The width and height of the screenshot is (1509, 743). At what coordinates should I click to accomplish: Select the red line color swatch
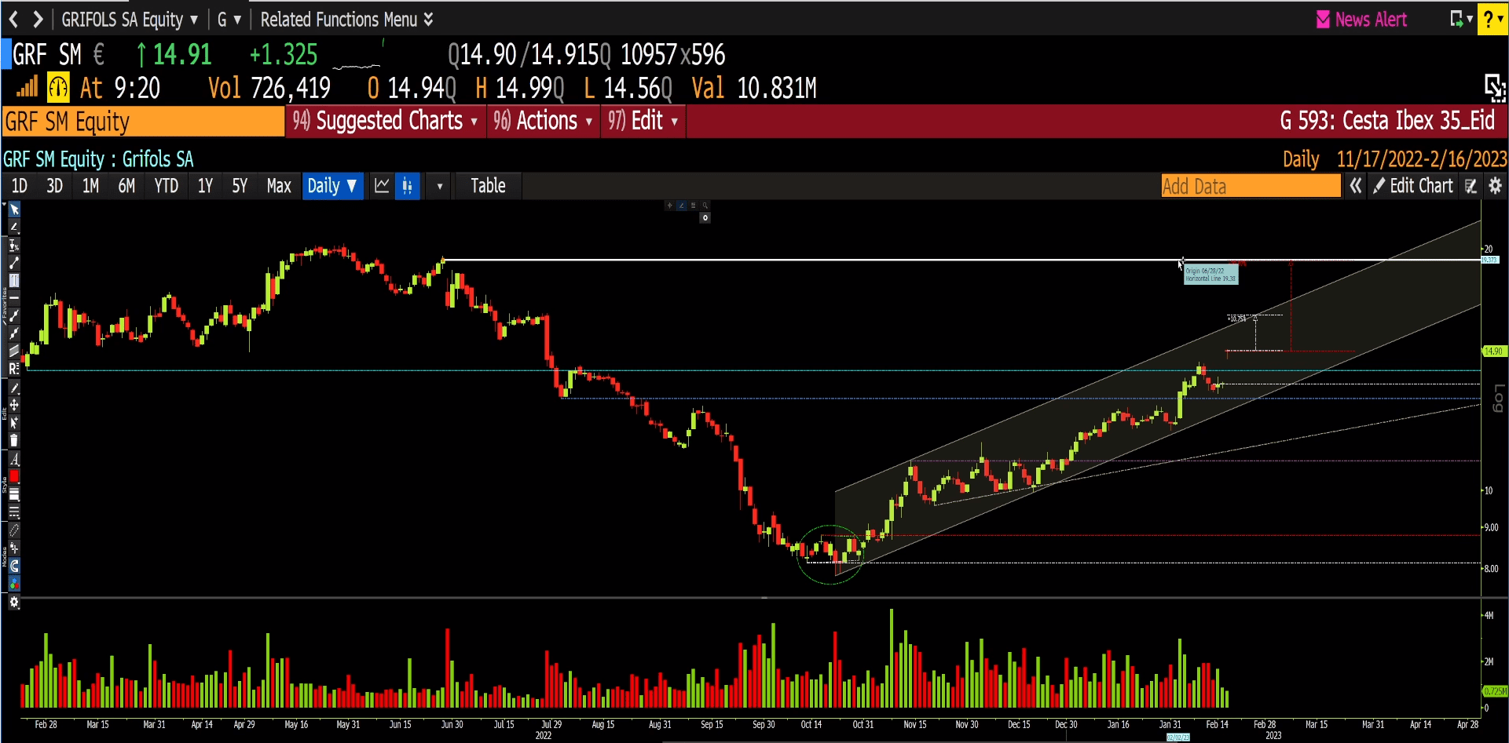coord(14,476)
